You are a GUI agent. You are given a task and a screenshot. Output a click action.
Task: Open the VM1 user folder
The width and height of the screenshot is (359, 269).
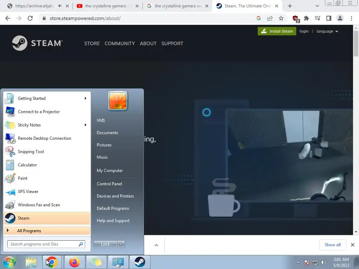pos(101,120)
